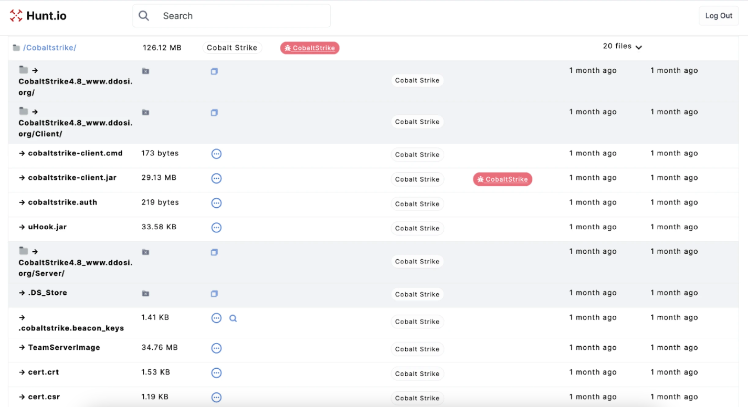Click Cobalt Strike tag in TeamServerImage row
Image resolution: width=748 pixels, height=407 pixels.
click(417, 349)
